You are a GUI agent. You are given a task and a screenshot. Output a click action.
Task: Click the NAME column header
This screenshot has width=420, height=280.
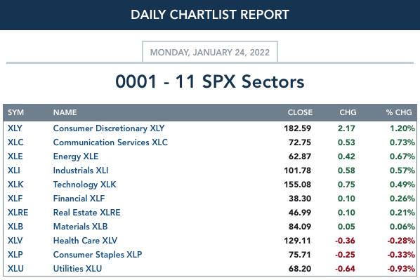point(65,112)
